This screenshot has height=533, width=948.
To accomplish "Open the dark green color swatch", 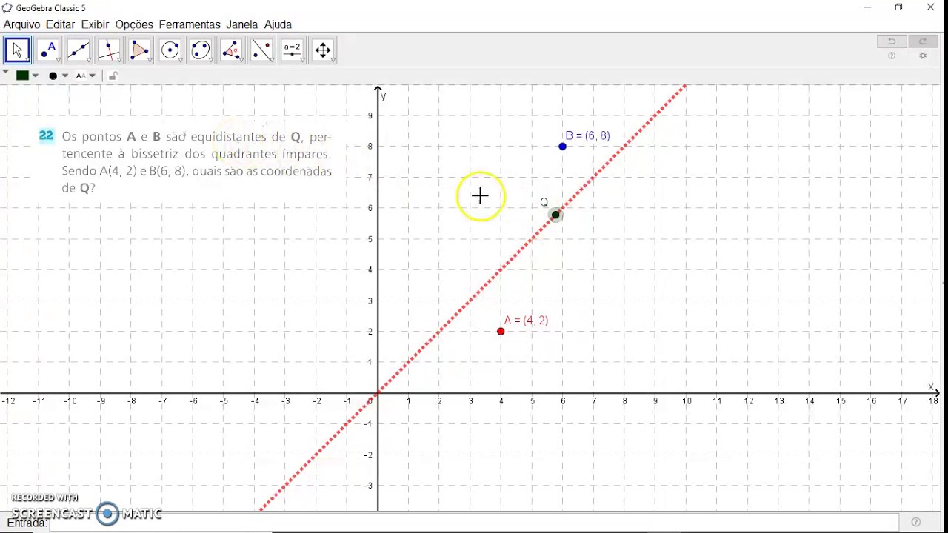I will 23,76.
